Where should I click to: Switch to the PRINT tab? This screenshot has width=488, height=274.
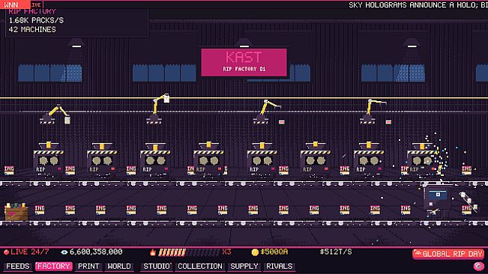coord(88,267)
